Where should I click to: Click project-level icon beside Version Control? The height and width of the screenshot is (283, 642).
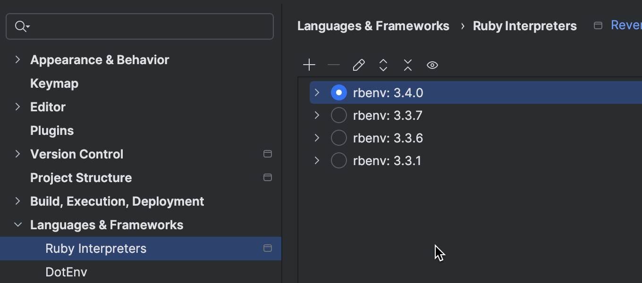coord(268,154)
